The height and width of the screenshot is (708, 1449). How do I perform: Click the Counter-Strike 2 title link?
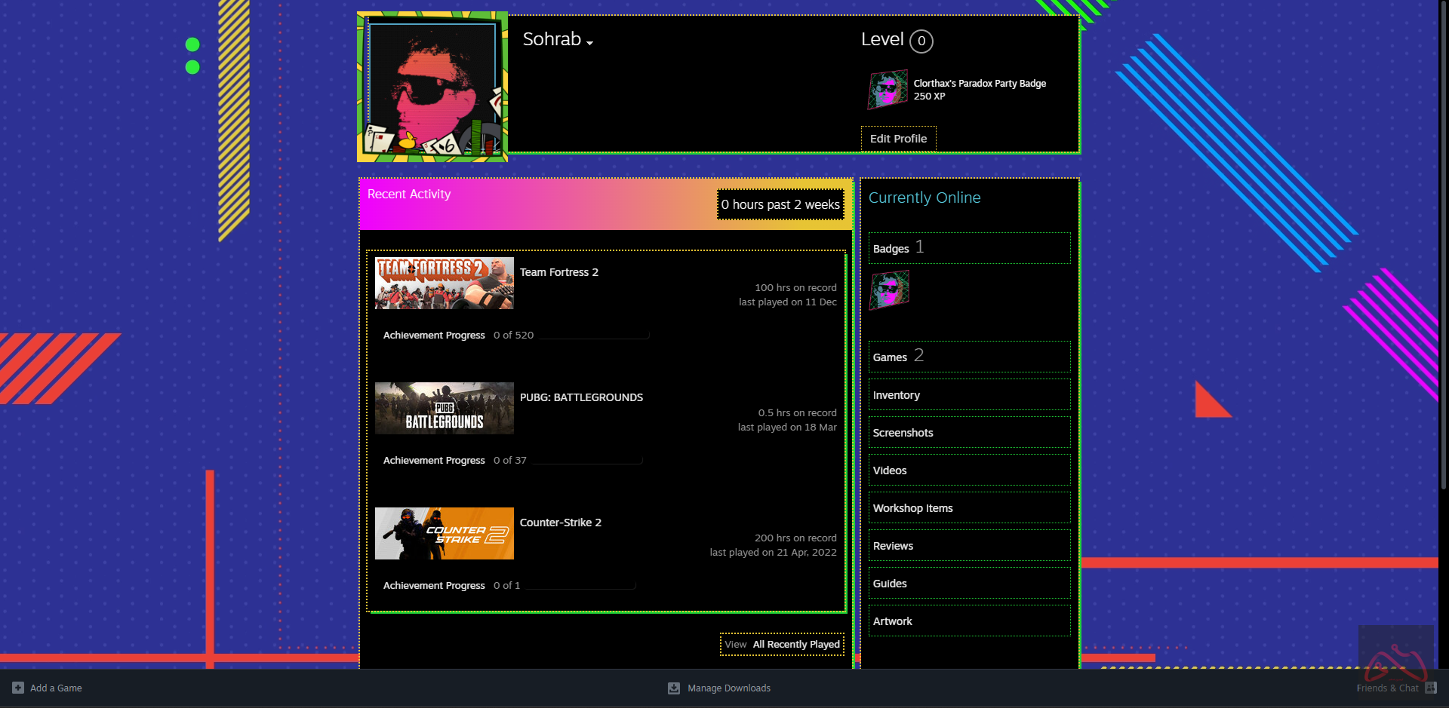point(560,523)
